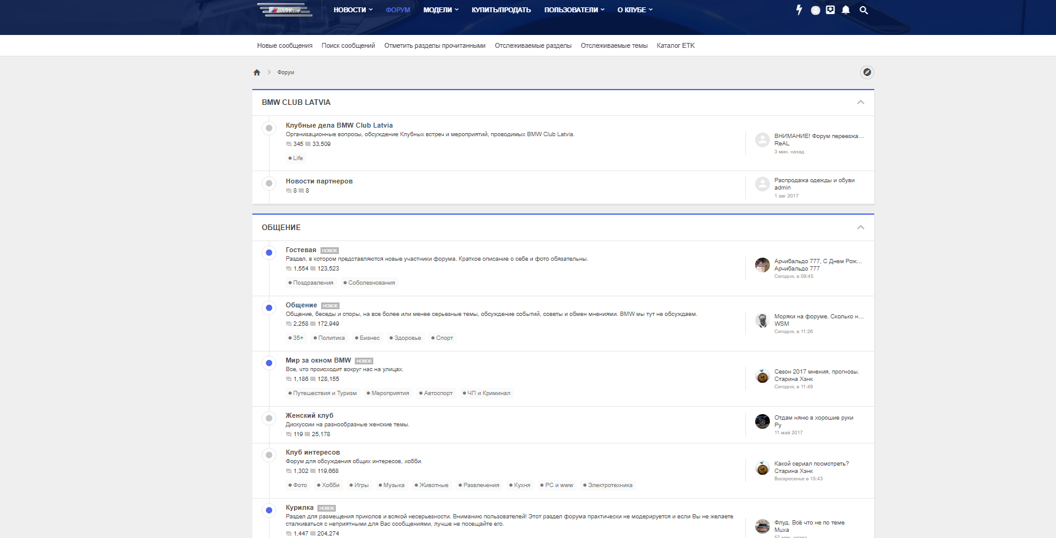Open the Женский клуб forum link
Screen dimensions: 1056x538
pos(309,415)
